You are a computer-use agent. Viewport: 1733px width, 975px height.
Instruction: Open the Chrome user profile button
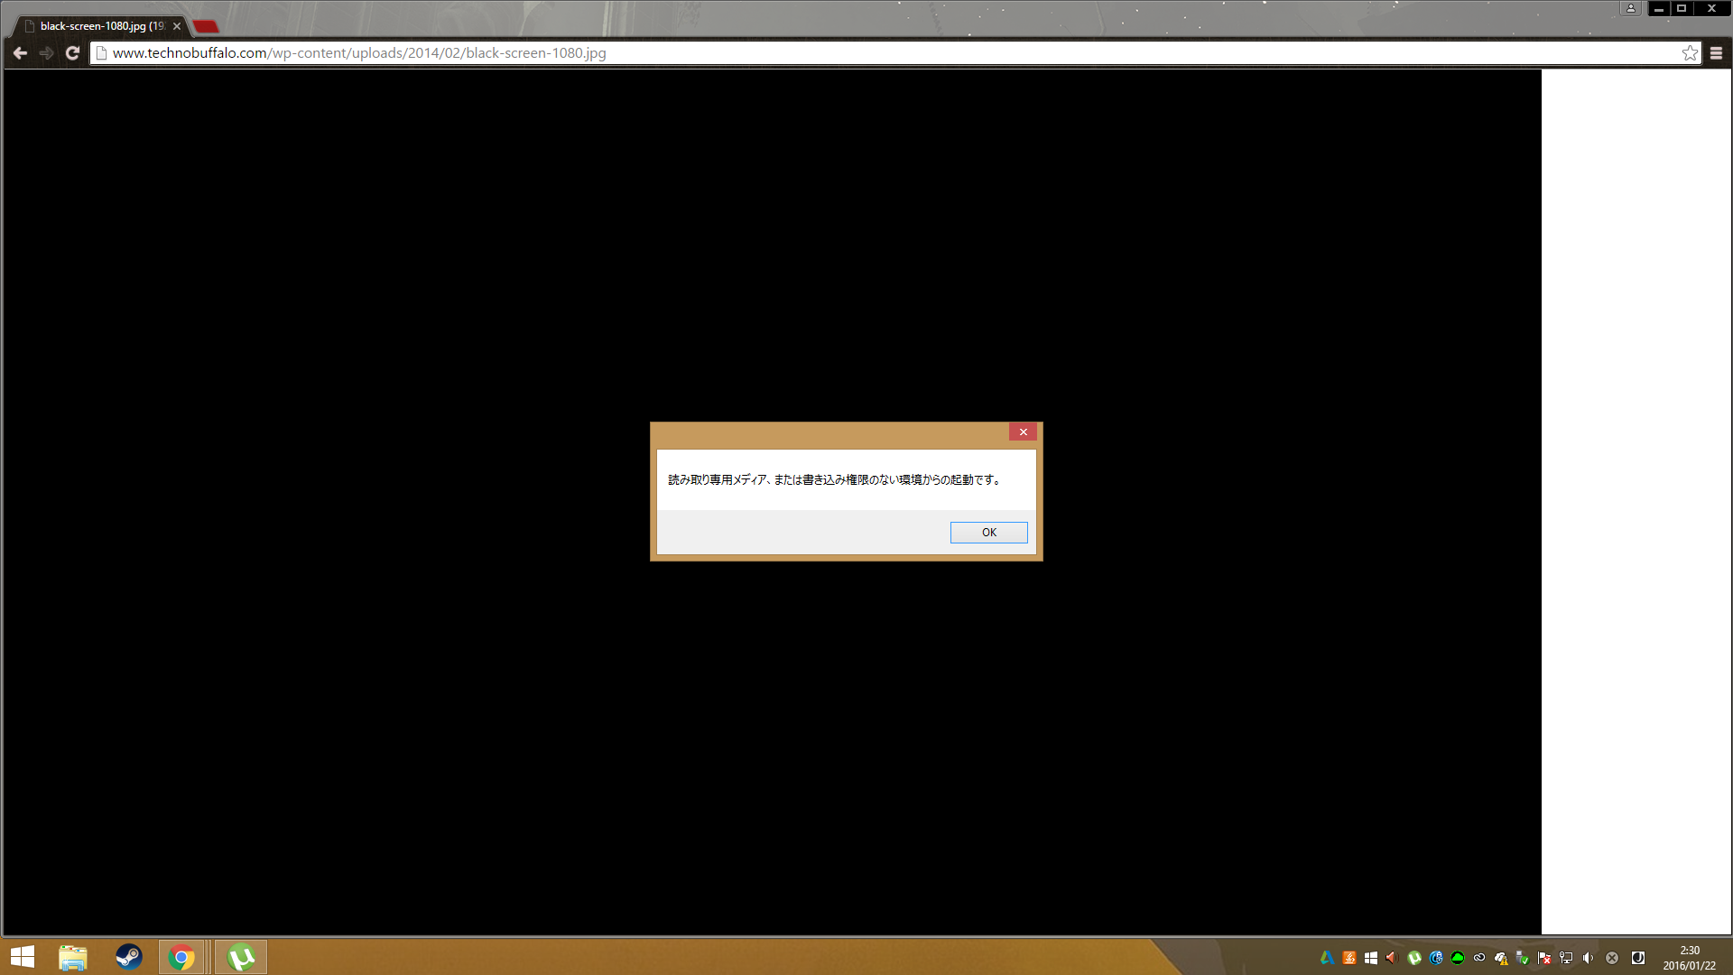(1631, 8)
